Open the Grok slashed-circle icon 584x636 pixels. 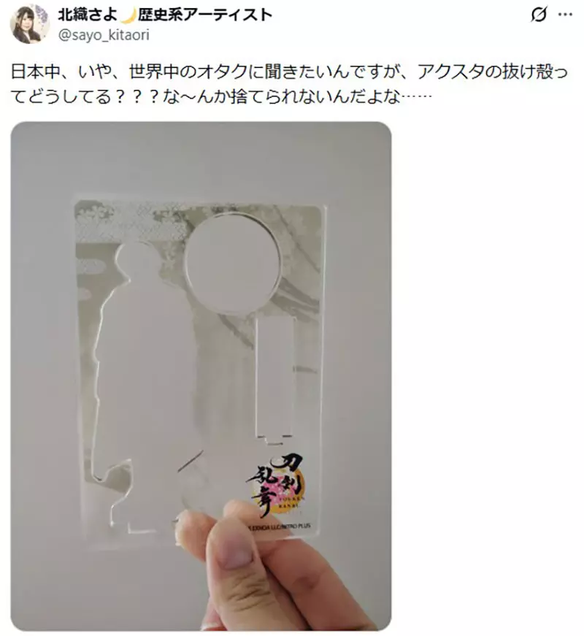539,15
